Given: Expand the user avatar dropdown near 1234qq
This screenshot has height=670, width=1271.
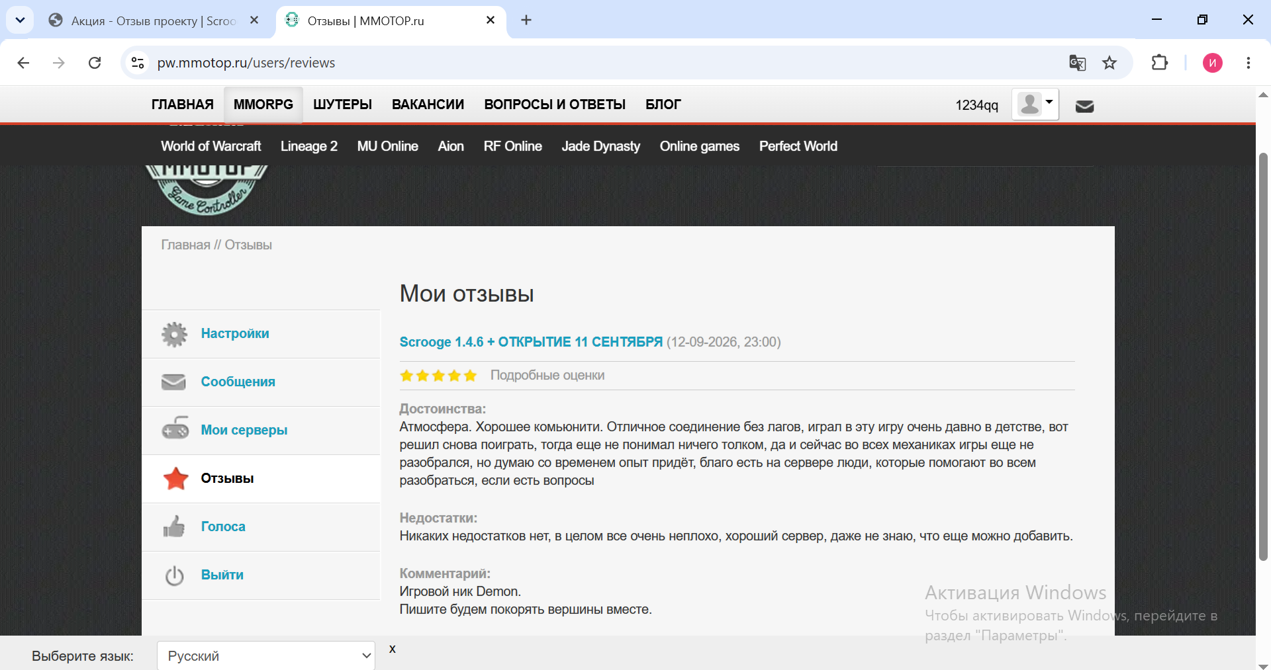Looking at the screenshot, I should click(1035, 105).
